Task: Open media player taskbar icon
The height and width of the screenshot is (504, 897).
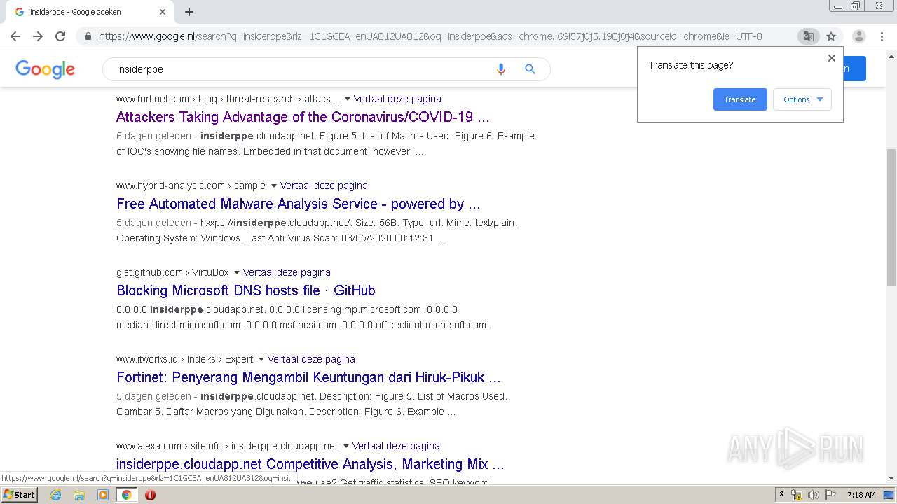Action: coord(103,495)
